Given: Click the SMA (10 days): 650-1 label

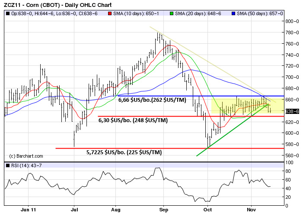Looking at the screenshot, I should (136, 13).
